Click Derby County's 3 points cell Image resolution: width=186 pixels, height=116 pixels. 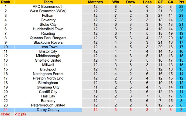coord(180,110)
